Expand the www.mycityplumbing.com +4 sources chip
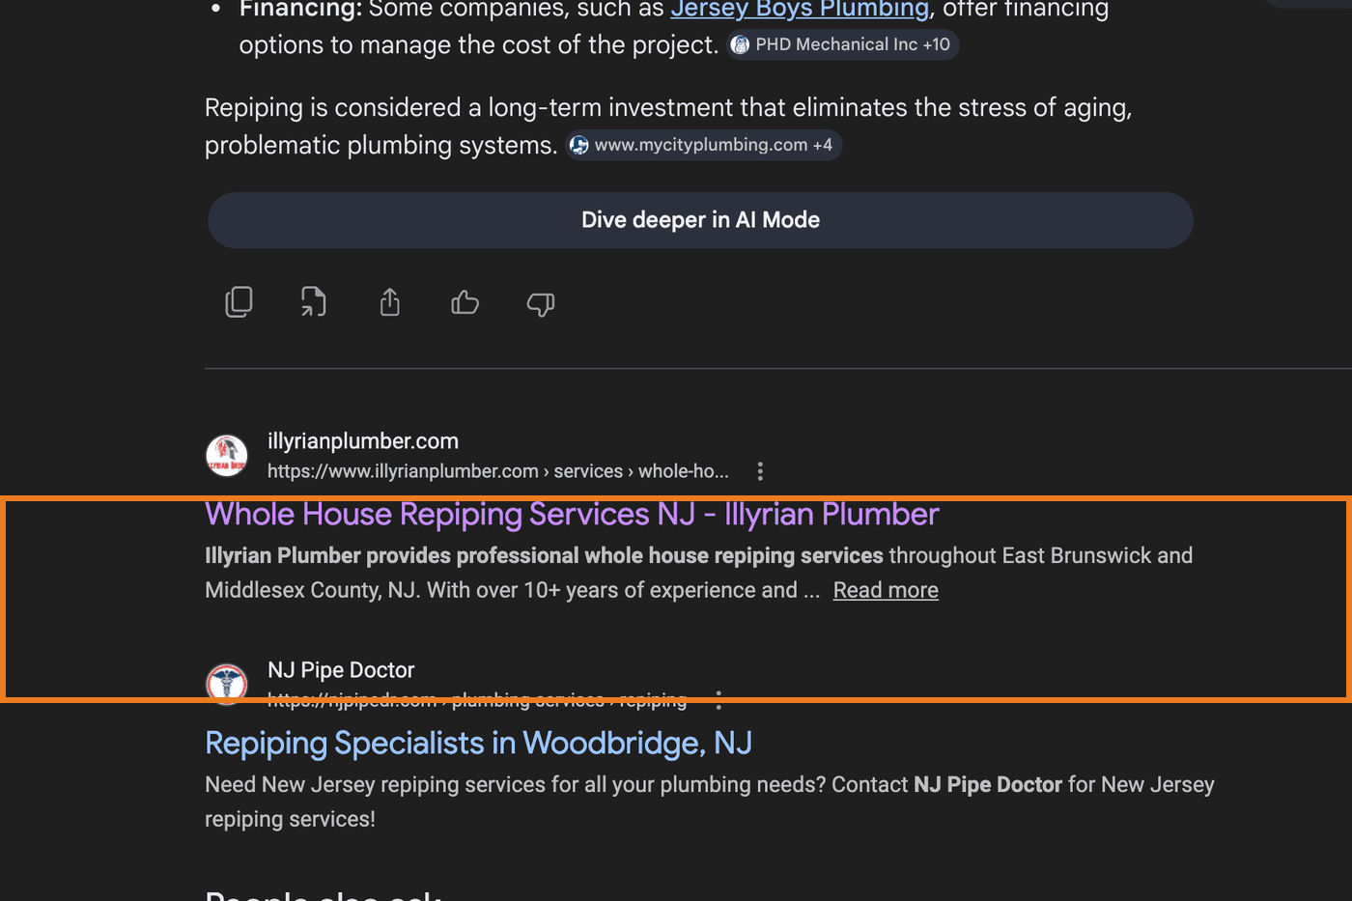1352x901 pixels. 703,145
